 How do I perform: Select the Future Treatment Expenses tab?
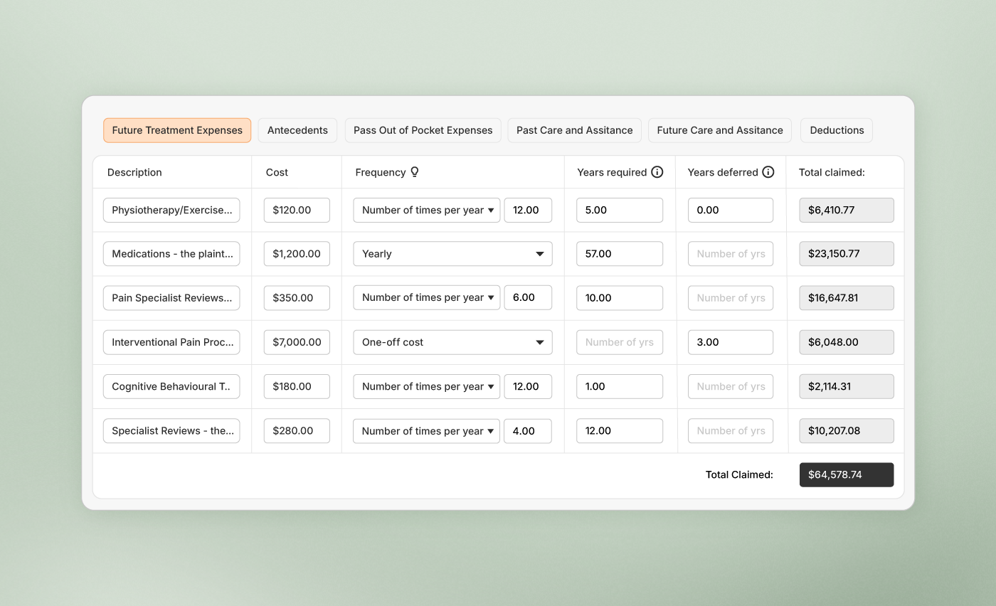point(176,130)
